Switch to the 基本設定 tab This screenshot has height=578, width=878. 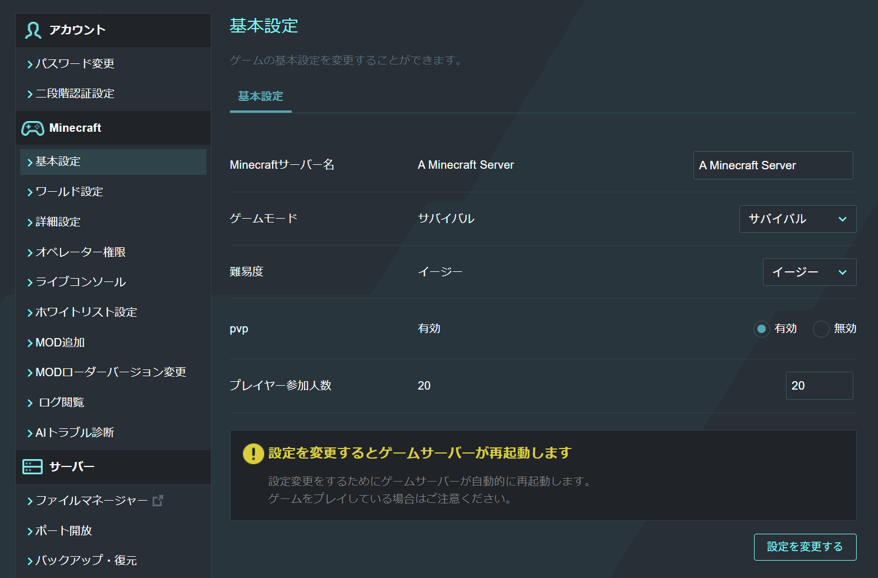[x=260, y=96]
